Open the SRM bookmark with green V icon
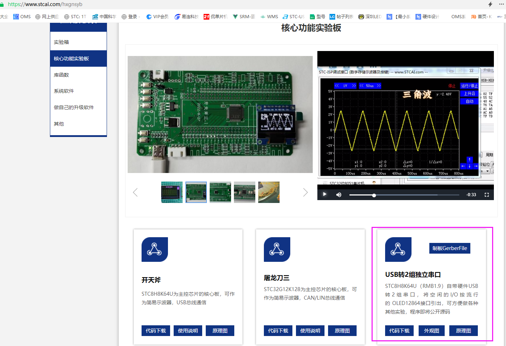Viewport: 506px width, 346px height. point(244,17)
